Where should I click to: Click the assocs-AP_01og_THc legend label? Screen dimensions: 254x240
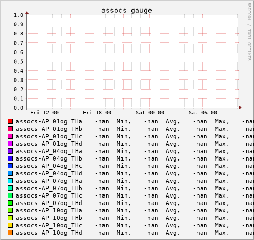pos(49,137)
